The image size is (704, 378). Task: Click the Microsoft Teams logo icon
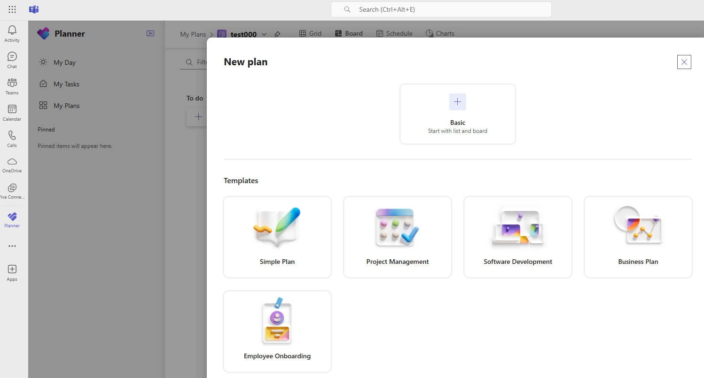[34, 9]
